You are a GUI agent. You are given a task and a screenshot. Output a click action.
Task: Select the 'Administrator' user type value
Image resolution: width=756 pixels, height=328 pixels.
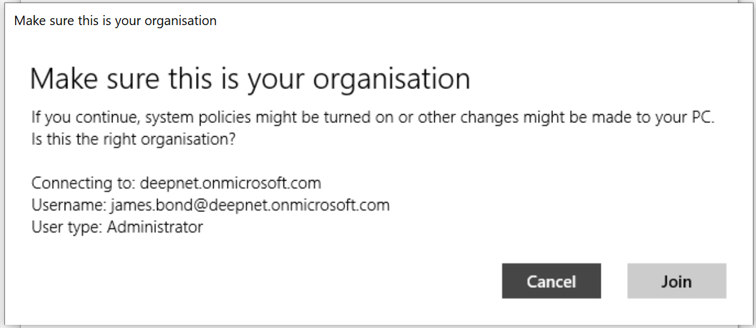pos(155,226)
